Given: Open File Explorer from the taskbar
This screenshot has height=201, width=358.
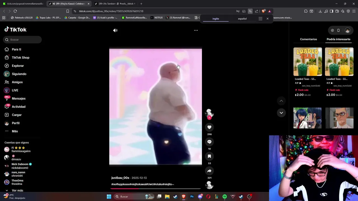Looking at the screenshot, I should (x=167, y=197).
